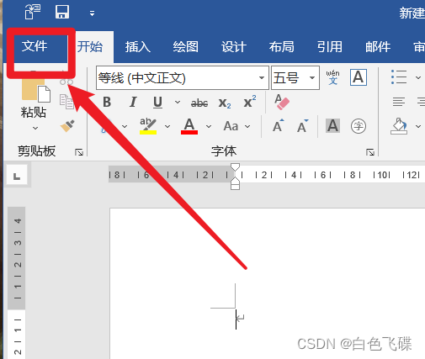Screen dimensions: 425x359
Task: Open the 字体 dialog launcher
Action: 370,152
